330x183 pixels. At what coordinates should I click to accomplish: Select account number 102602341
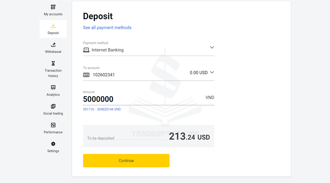click(104, 75)
